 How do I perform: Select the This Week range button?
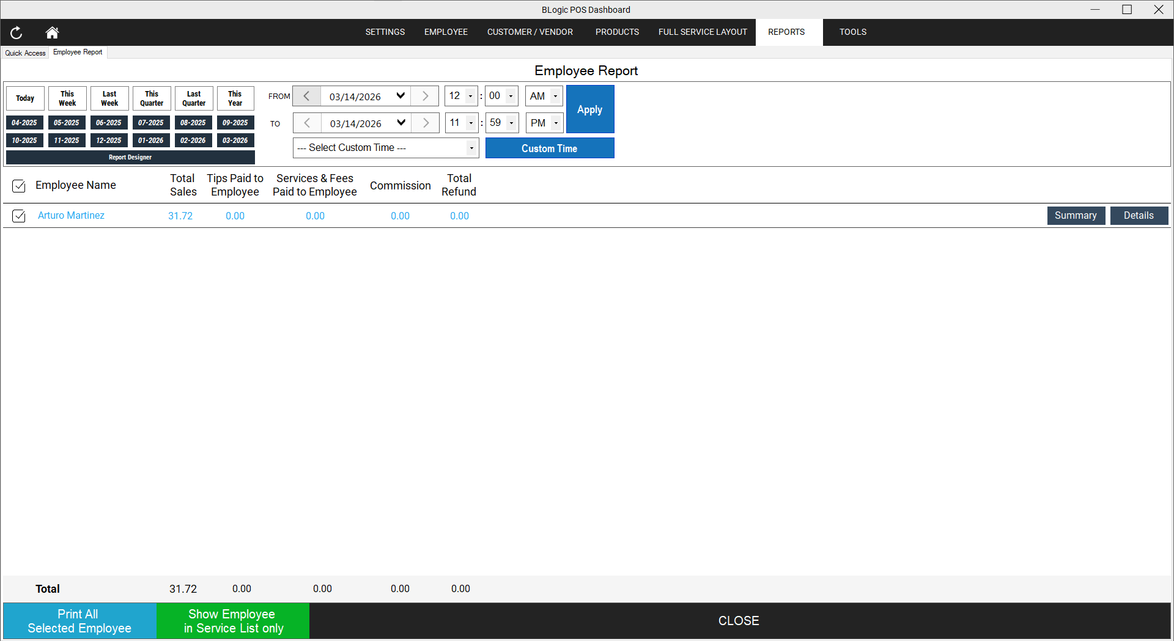pos(67,98)
